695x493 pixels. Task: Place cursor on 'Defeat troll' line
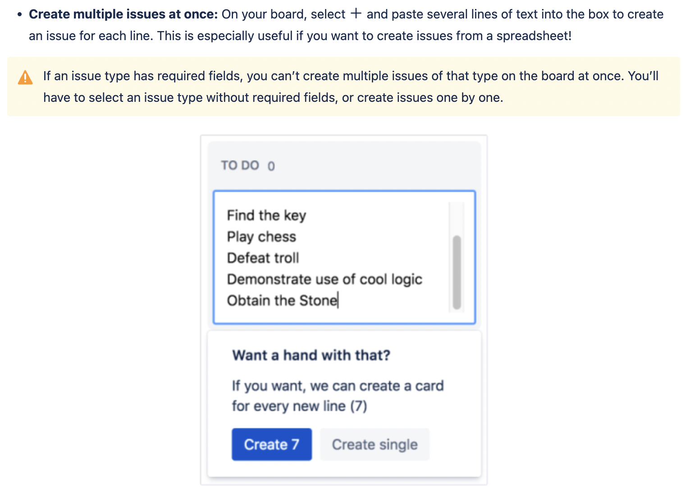pos(263,258)
